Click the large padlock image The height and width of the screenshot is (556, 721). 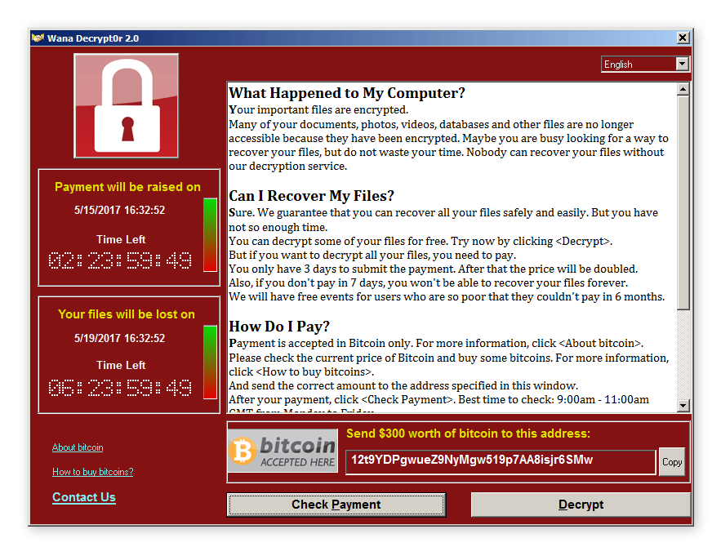(126, 106)
